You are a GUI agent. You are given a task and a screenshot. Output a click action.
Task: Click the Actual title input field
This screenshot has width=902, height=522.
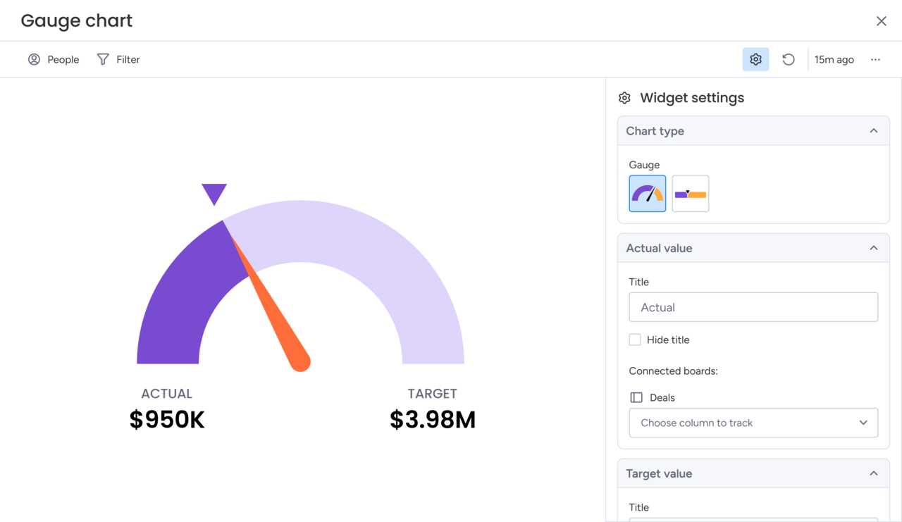(753, 307)
